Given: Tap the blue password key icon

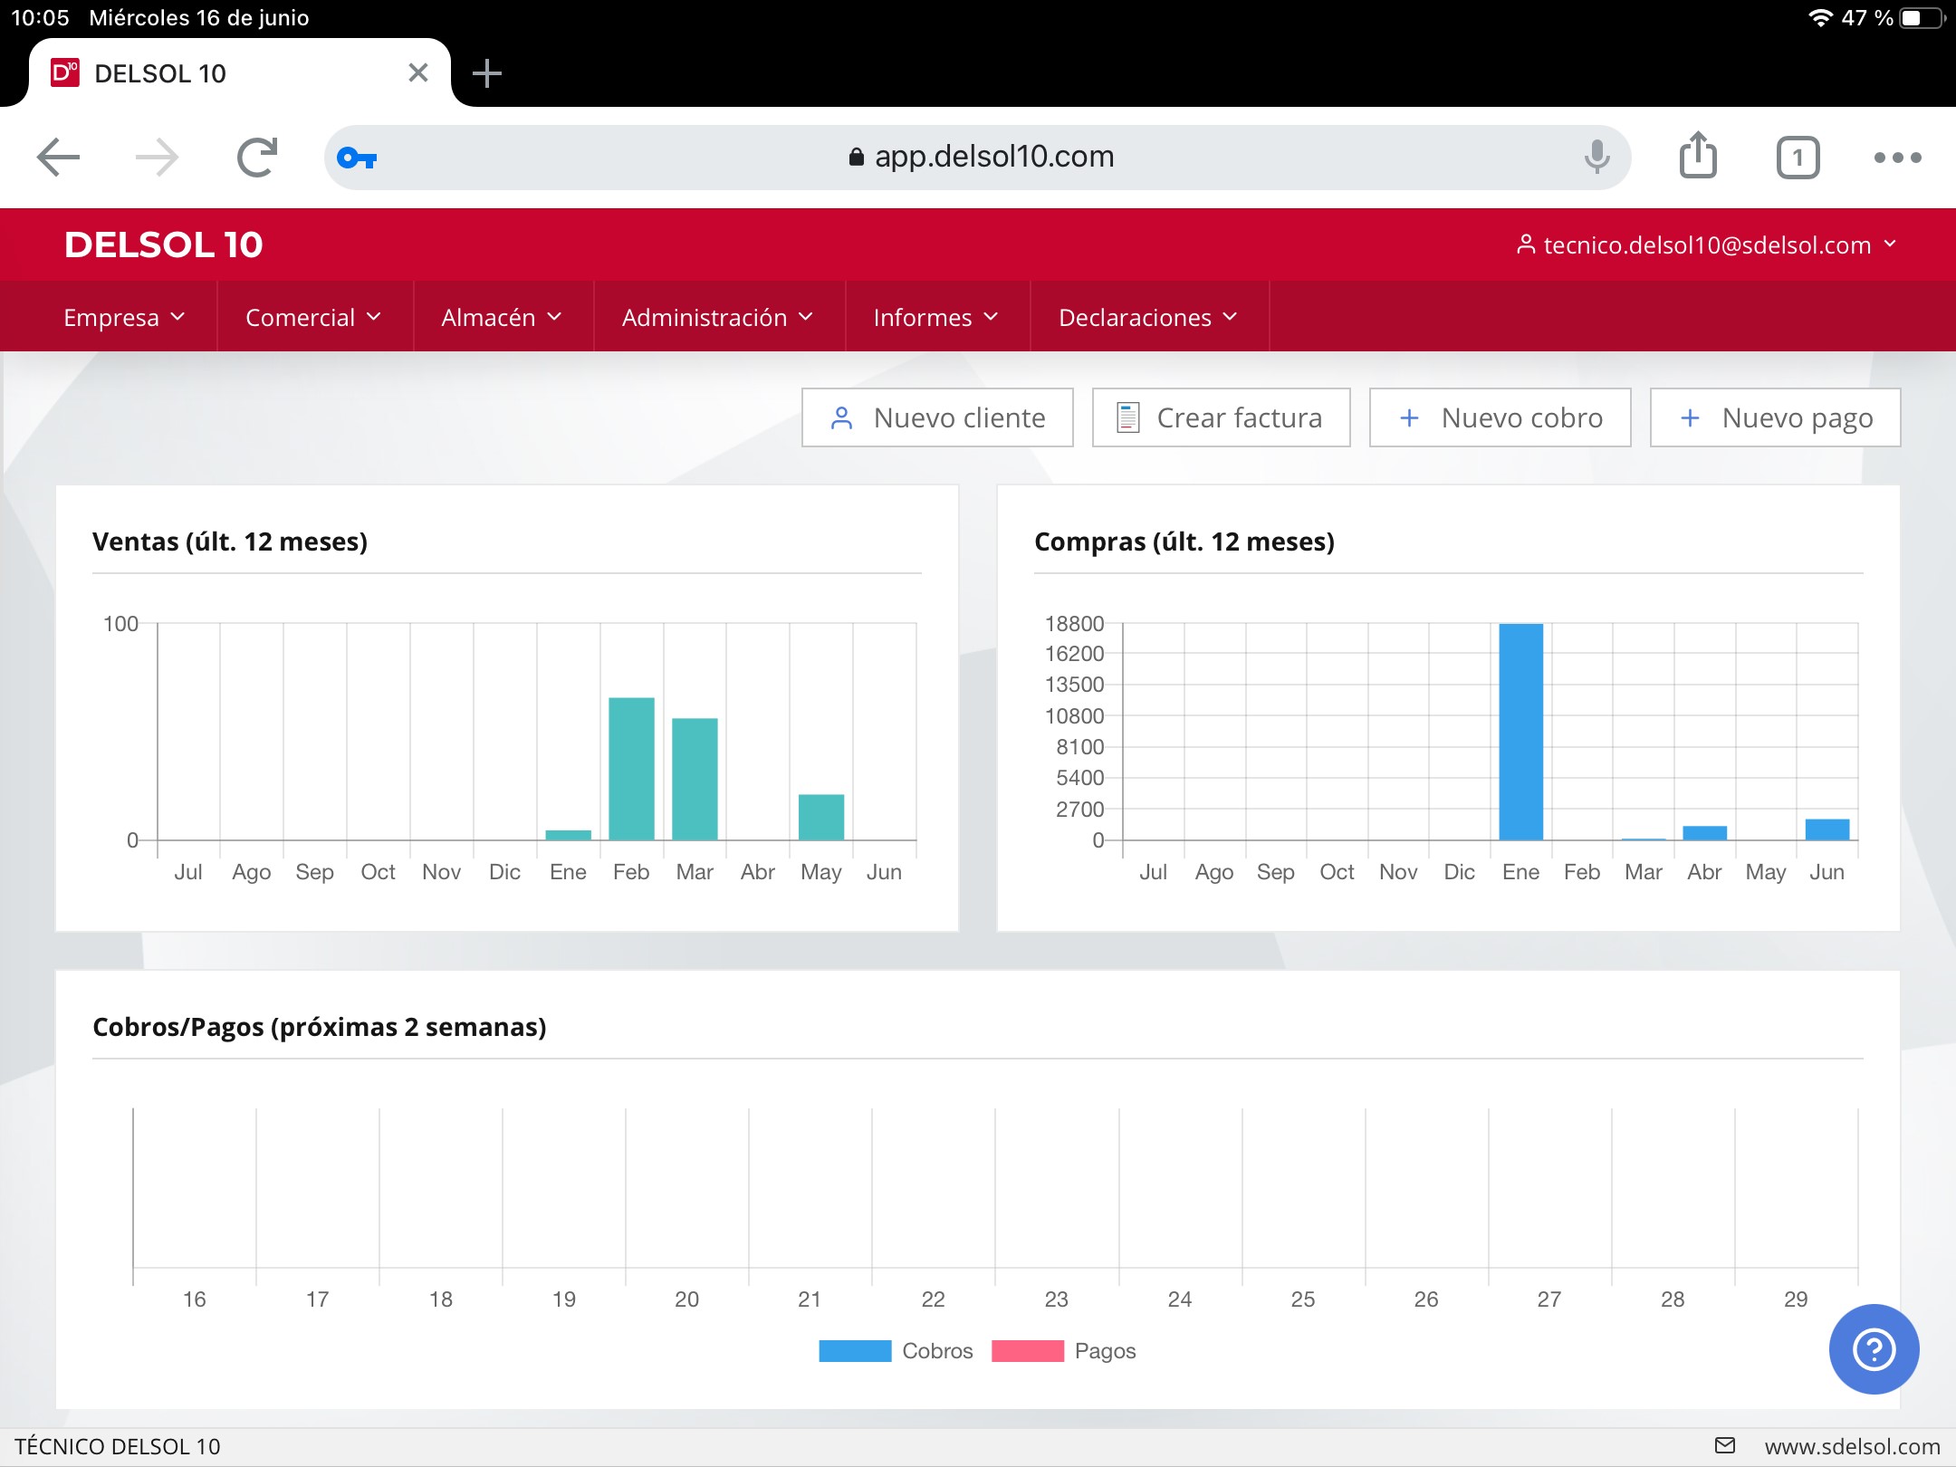Looking at the screenshot, I should tap(357, 158).
